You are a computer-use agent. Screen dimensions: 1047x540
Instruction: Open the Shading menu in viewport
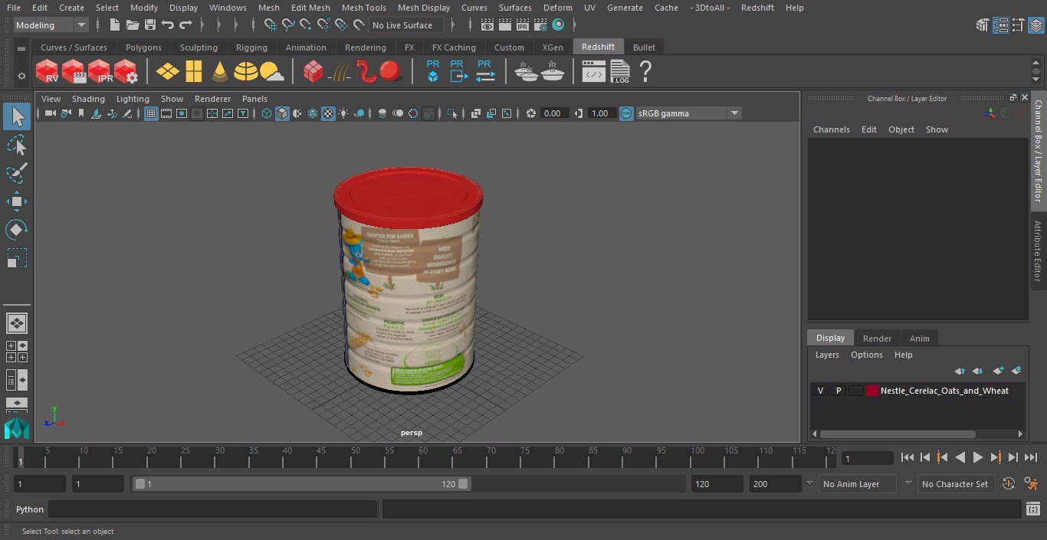click(88, 99)
